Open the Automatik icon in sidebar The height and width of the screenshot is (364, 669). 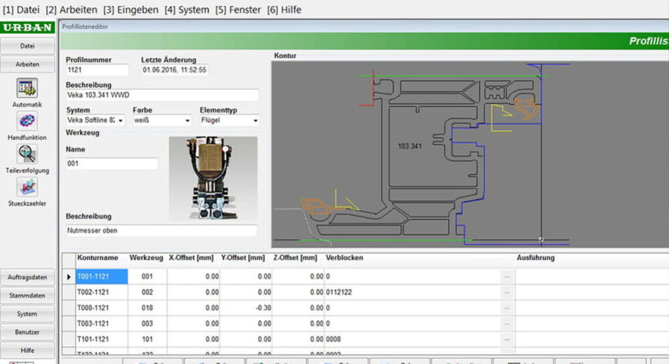(x=27, y=88)
